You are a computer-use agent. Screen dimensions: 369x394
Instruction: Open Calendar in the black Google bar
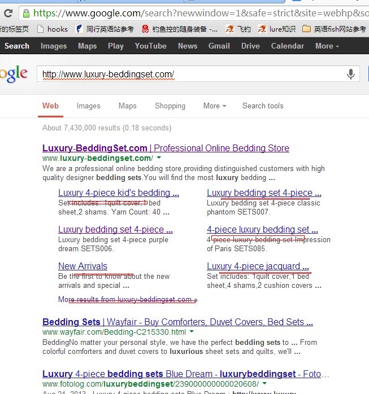(x=288, y=46)
